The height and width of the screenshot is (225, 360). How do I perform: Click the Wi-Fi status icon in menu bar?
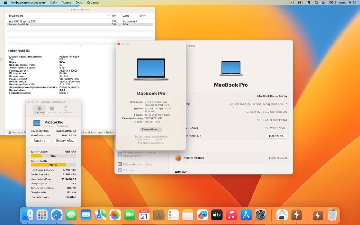tap(309, 3)
